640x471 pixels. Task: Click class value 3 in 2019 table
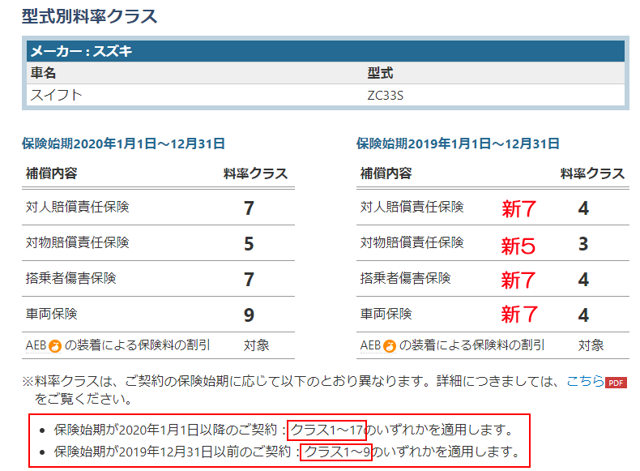point(583,244)
